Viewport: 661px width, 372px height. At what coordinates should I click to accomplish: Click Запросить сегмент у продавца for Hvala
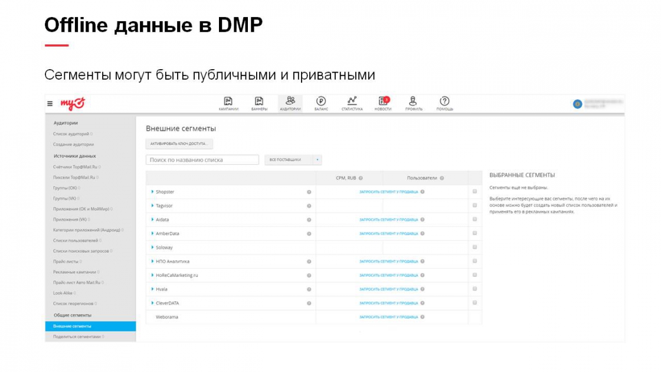tap(389, 289)
